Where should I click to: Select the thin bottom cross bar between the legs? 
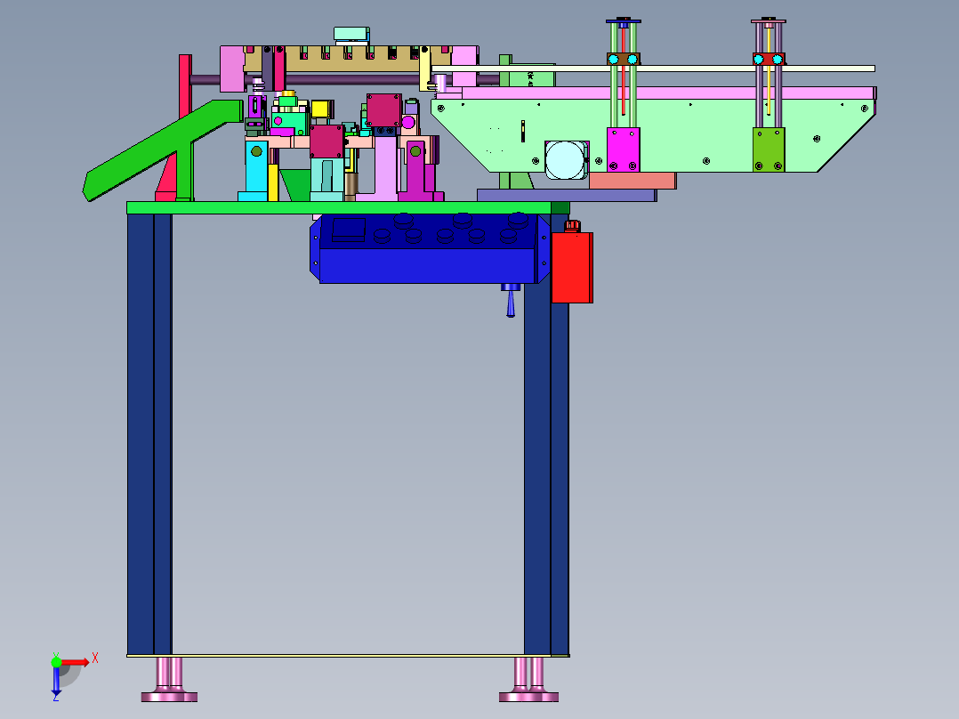click(x=348, y=656)
